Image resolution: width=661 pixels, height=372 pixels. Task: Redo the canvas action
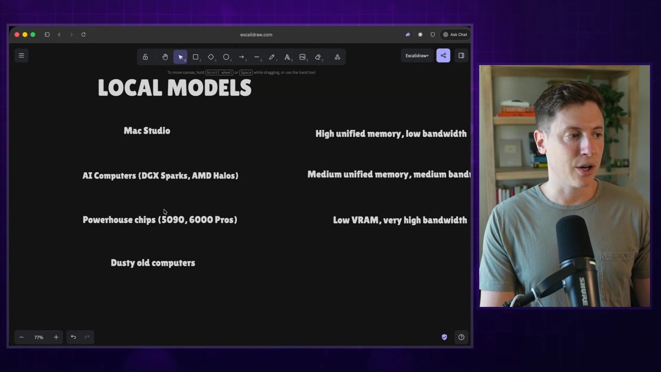click(87, 337)
